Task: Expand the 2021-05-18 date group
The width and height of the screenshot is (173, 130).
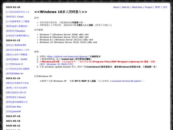Action: tap(13, 121)
